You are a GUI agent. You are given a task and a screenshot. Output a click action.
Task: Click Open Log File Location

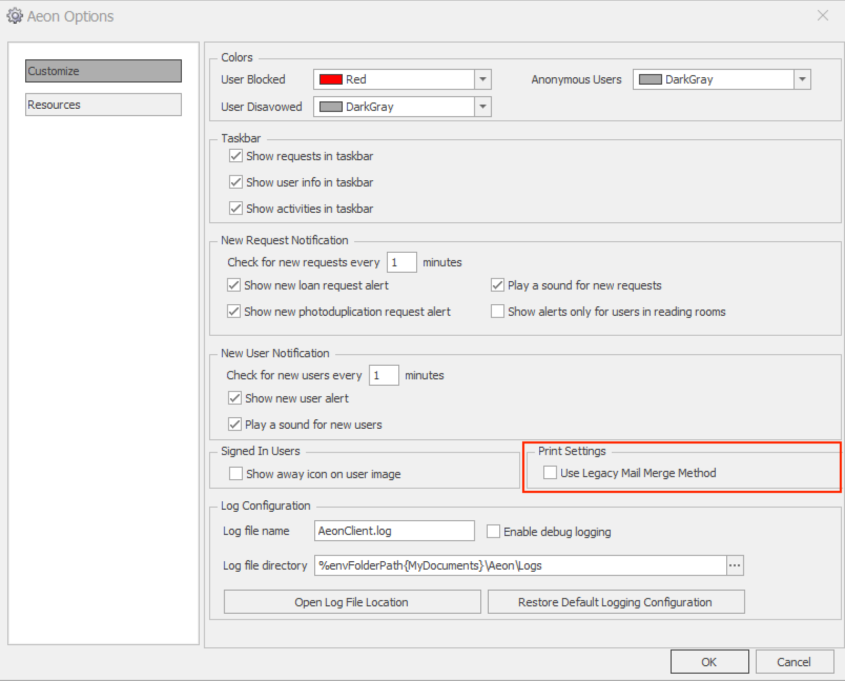pos(352,602)
